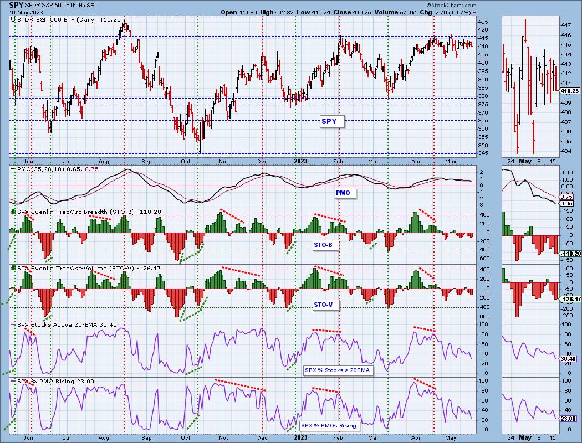This screenshot has width=582, height=443.
Task: Click the red down arrow beside Chg
Action: (474, 13)
